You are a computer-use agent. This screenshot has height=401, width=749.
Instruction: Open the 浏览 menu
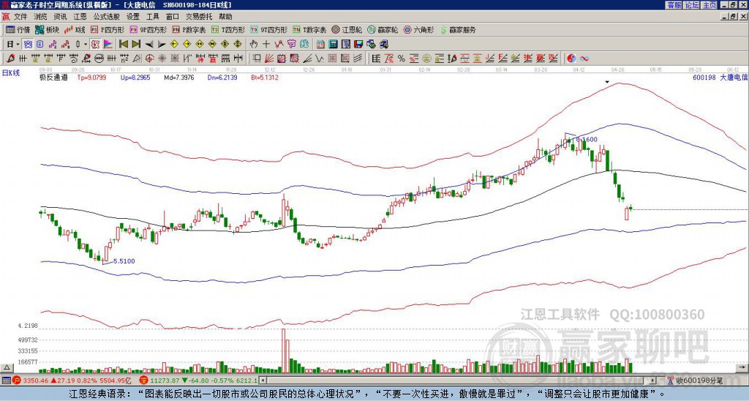pyautogui.click(x=41, y=17)
